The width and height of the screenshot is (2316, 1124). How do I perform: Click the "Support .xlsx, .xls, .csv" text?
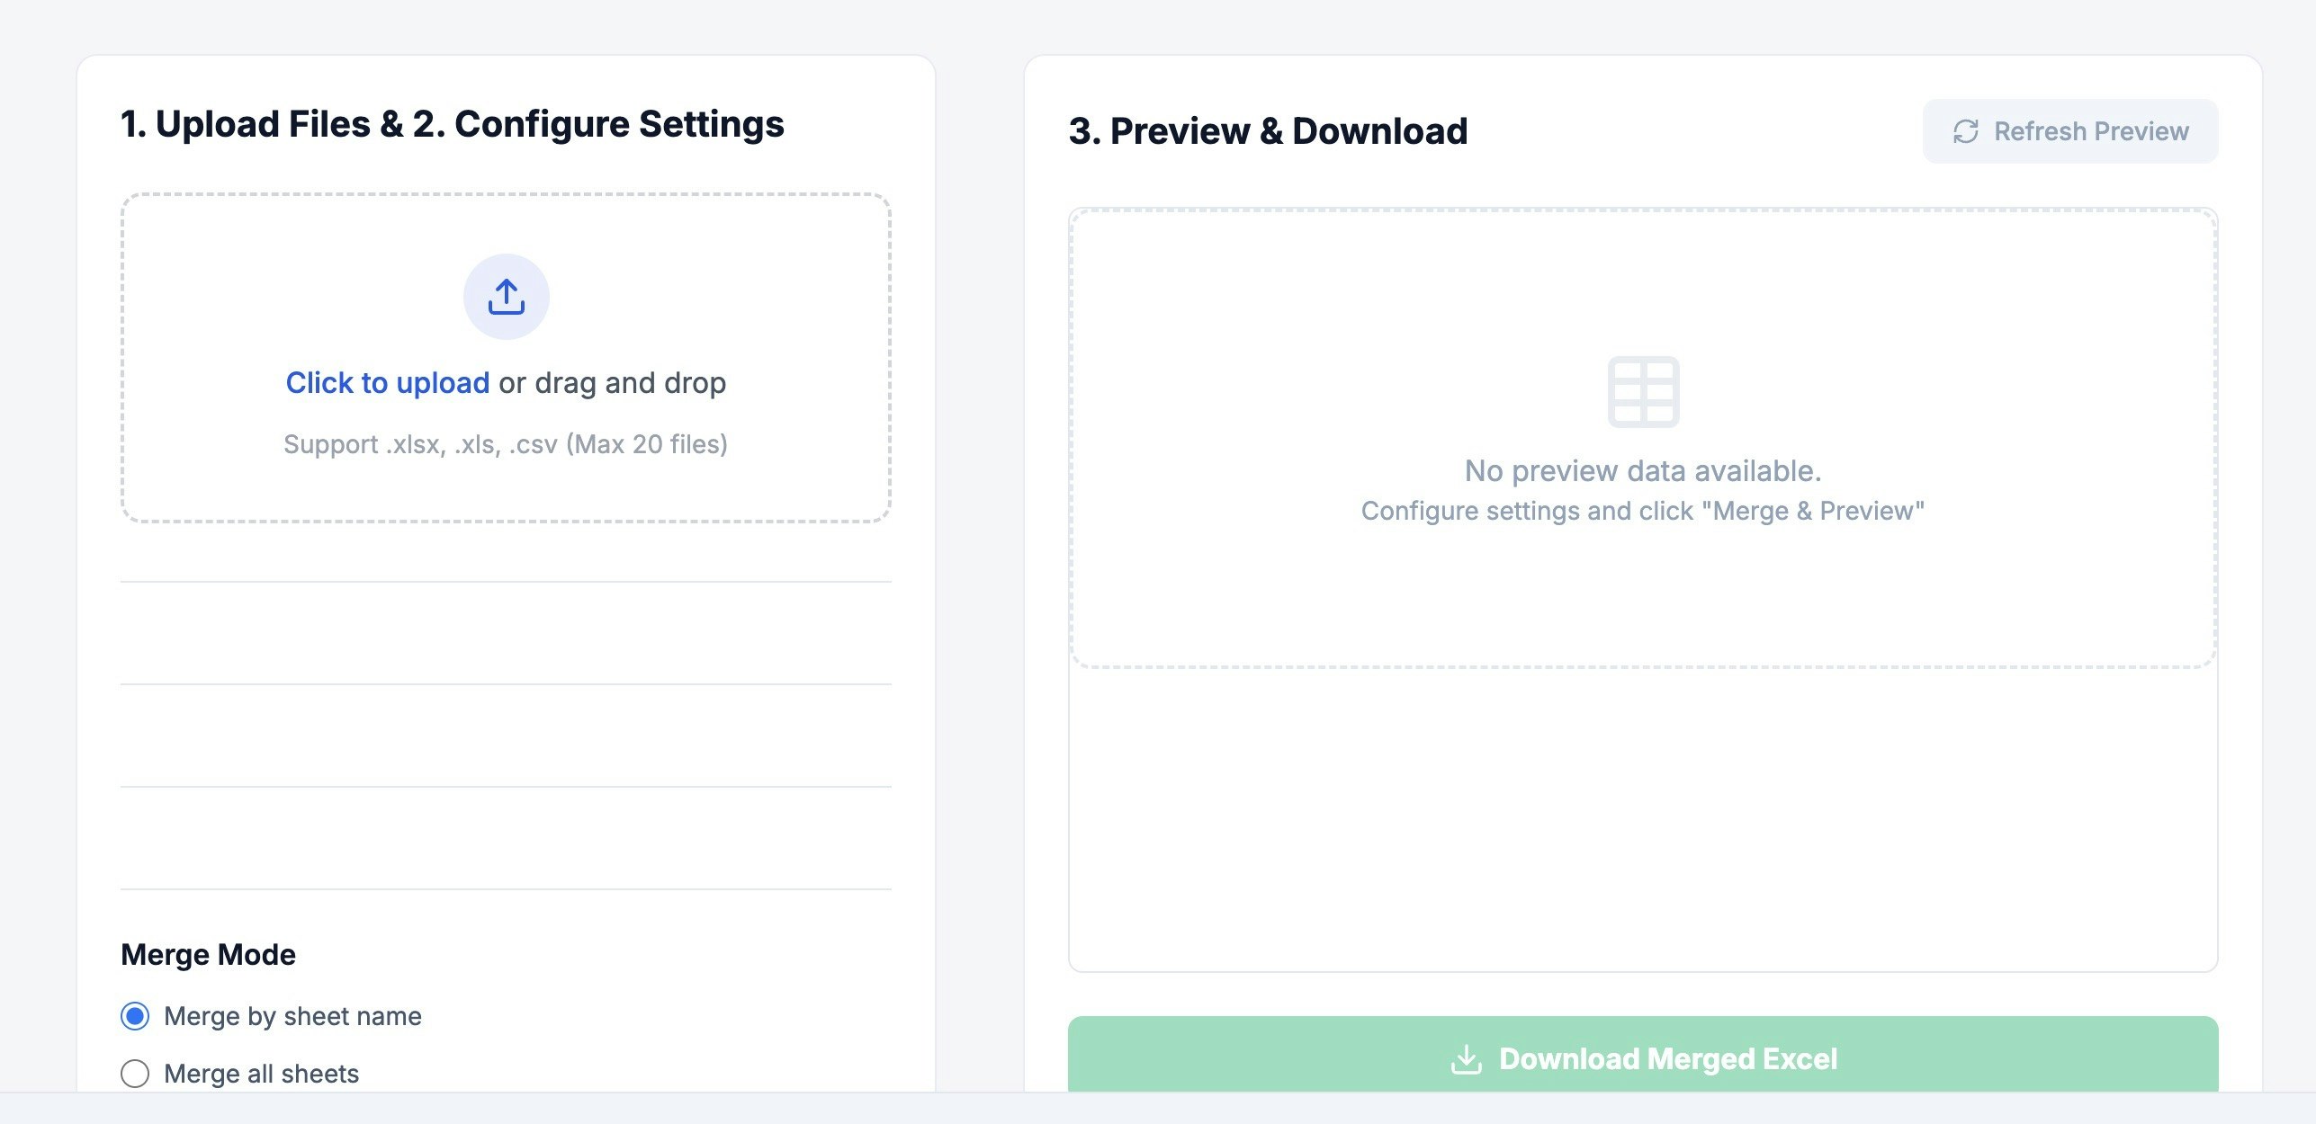click(x=506, y=443)
